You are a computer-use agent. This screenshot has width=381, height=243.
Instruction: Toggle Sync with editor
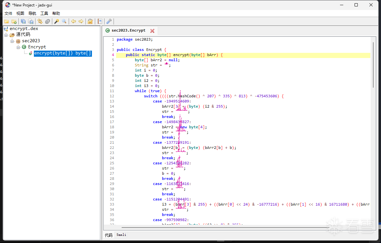pos(40,21)
